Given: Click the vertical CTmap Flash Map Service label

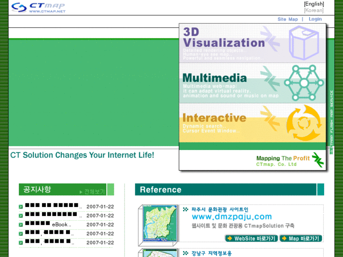Looking at the screenshot, I should coord(331,122).
